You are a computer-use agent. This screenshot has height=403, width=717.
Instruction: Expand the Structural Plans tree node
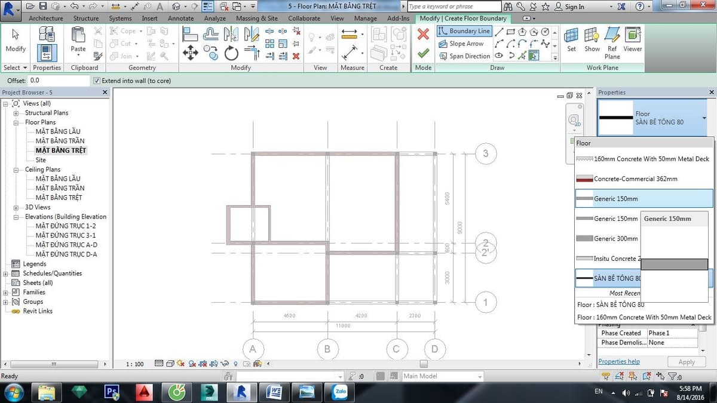[x=16, y=113]
